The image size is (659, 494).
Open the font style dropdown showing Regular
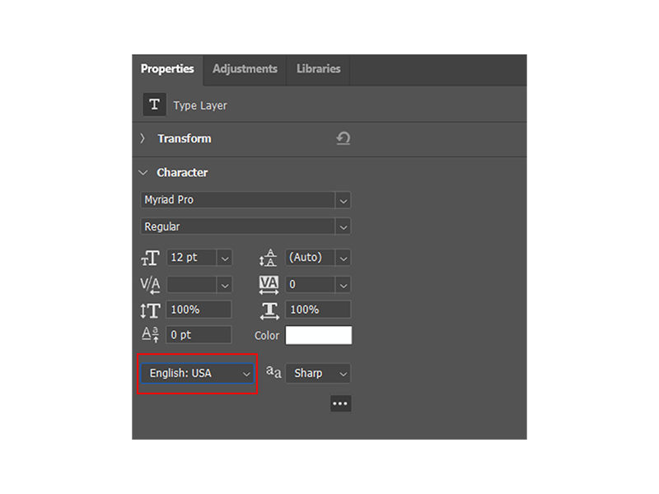tap(344, 226)
